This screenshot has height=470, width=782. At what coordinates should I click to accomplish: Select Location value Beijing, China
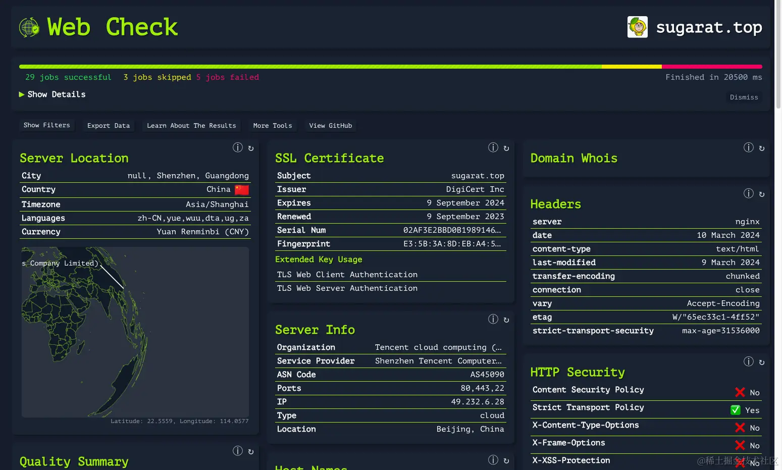coord(470,429)
